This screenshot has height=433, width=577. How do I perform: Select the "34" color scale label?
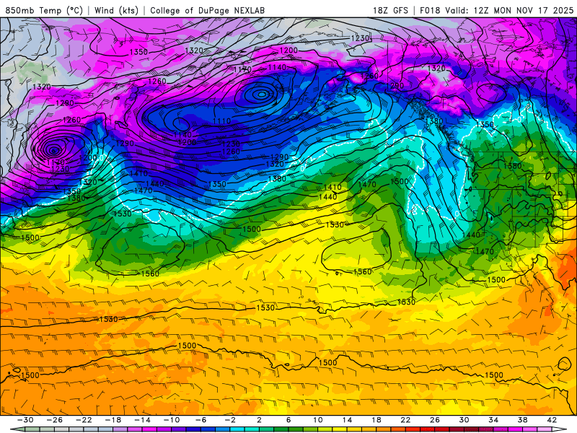[x=493, y=420]
